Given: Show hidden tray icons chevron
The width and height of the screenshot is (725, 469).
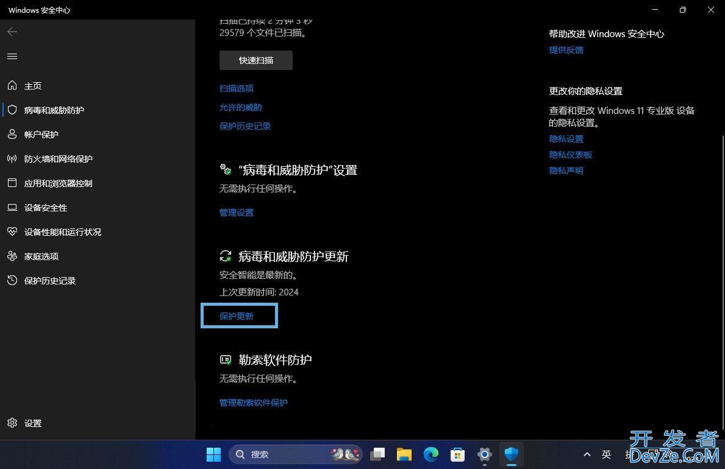Looking at the screenshot, I should coord(587,454).
